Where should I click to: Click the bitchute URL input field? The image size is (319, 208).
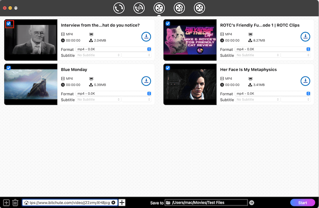pos(70,203)
